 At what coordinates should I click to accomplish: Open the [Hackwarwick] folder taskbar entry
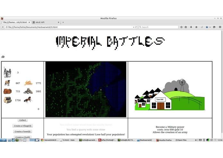point(144,140)
